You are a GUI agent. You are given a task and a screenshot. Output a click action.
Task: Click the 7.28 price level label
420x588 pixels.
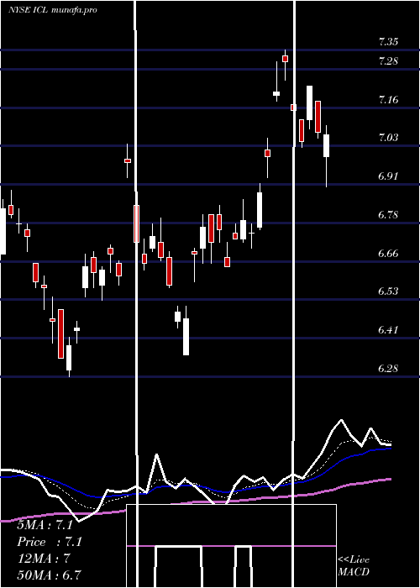tap(388, 61)
